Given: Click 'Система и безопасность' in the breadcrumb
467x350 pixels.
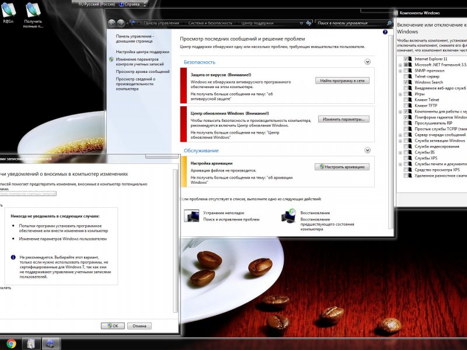Looking at the screenshot, I should pos(210,23).
